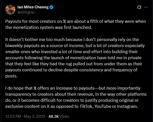Click the paragraph starting 'I do hope'
The image size is (153, 122).
(x=76, y=97)
